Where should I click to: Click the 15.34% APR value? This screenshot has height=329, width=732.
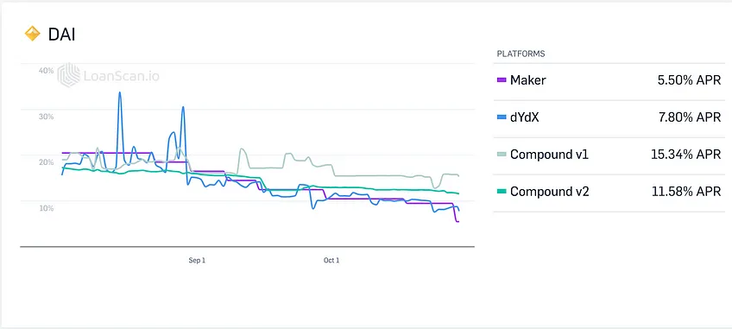pyautogui.click(x=686, y=155)
